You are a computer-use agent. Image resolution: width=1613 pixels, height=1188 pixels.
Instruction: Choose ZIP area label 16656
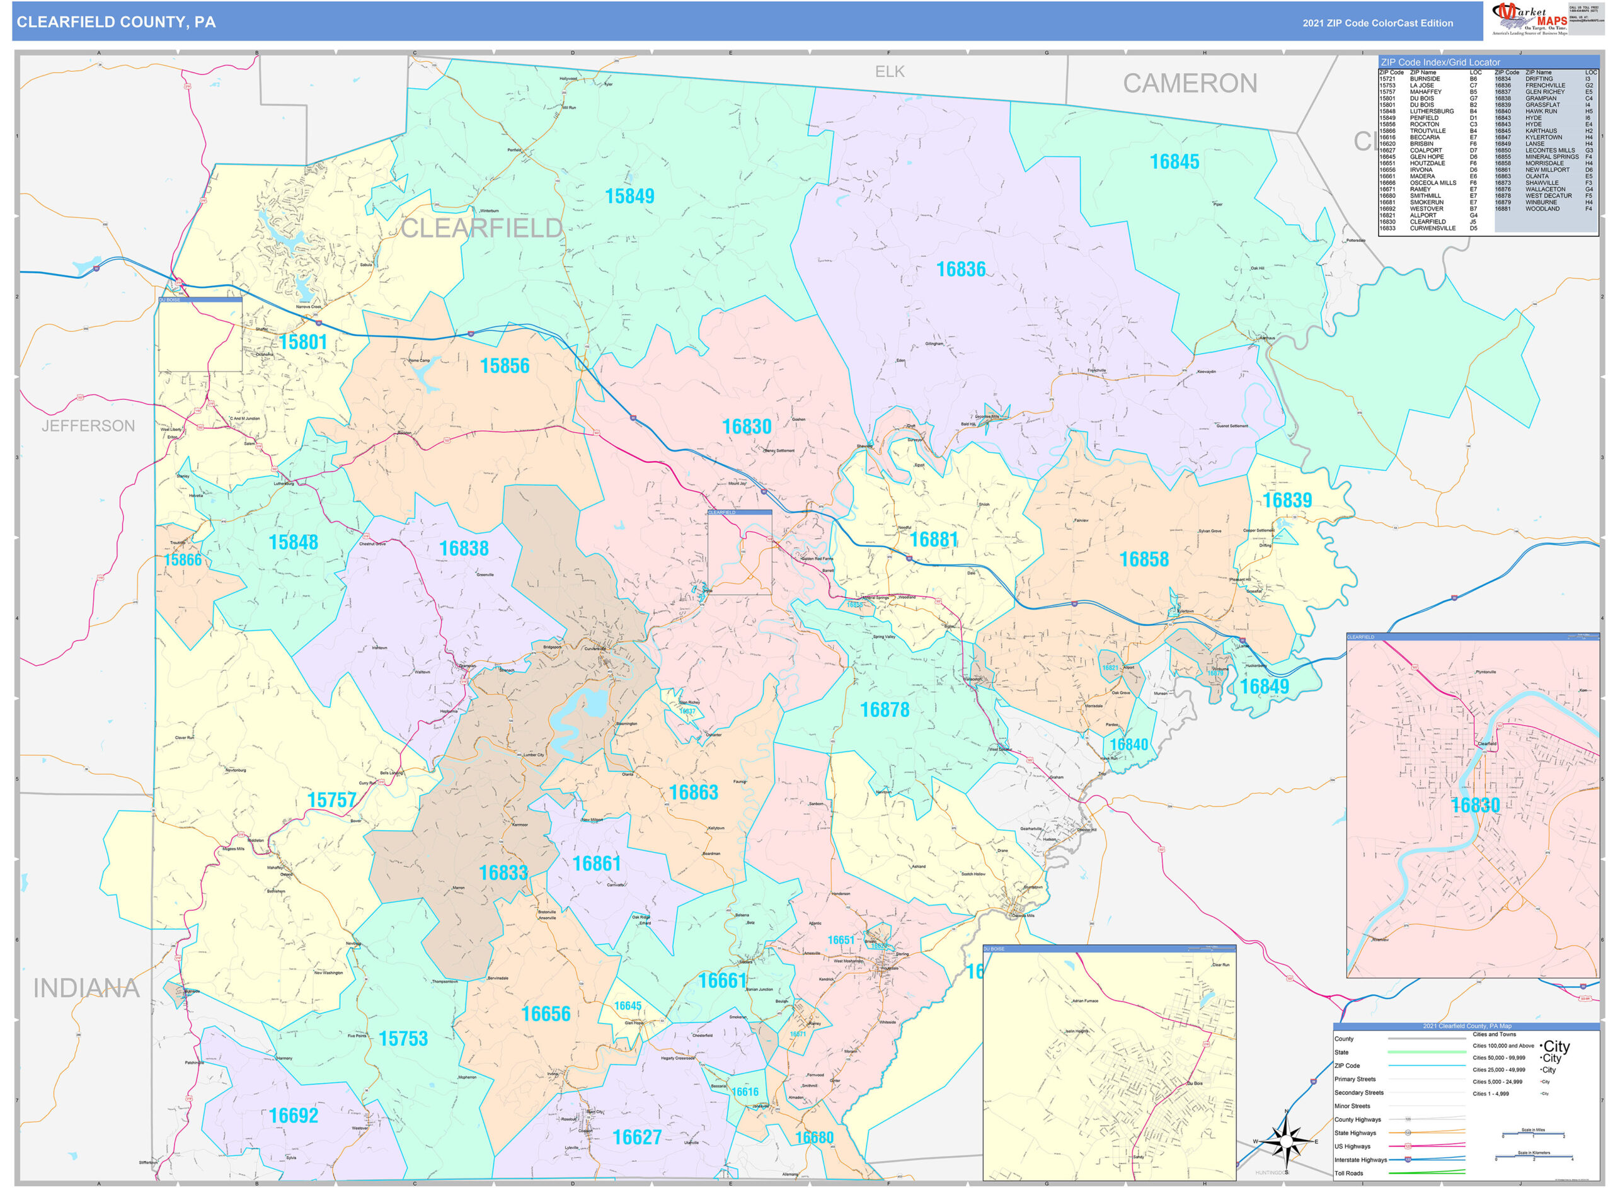pyautogui.click(x=545, y=1015)
